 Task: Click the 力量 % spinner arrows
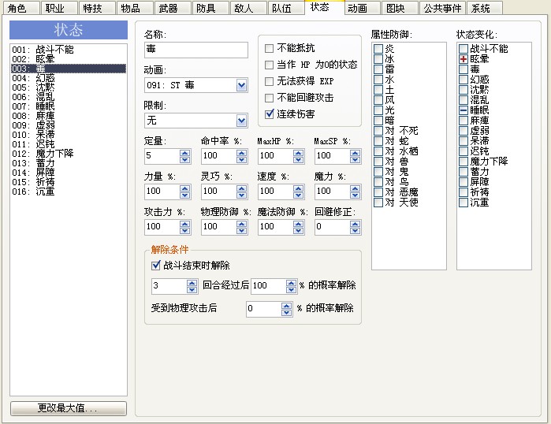click(x=184, y=192)
